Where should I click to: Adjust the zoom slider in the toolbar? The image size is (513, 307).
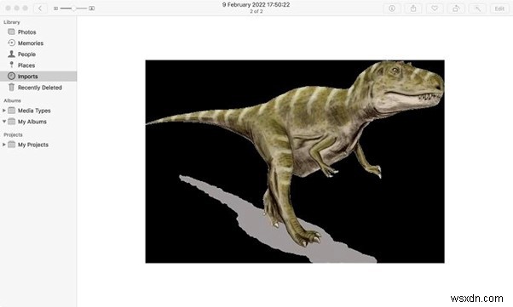(x=73, y=9)
